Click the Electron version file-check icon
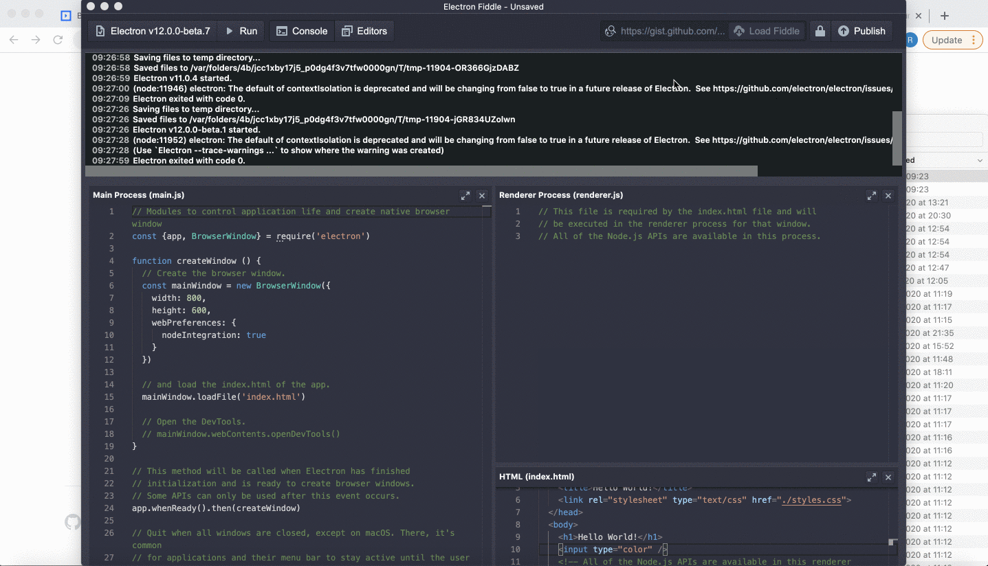The image size is (988, 566). (x=100, y=31)
